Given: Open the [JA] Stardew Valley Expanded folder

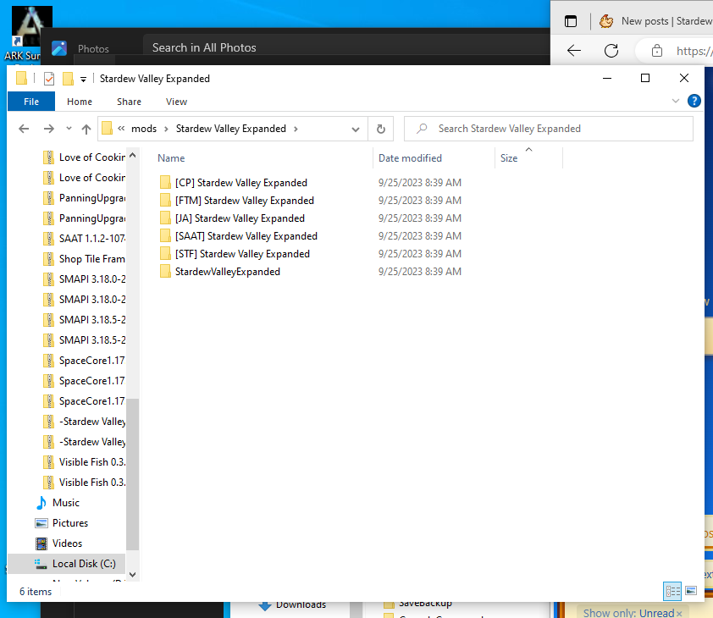Looking at the screenshot, I should (240, 218).
